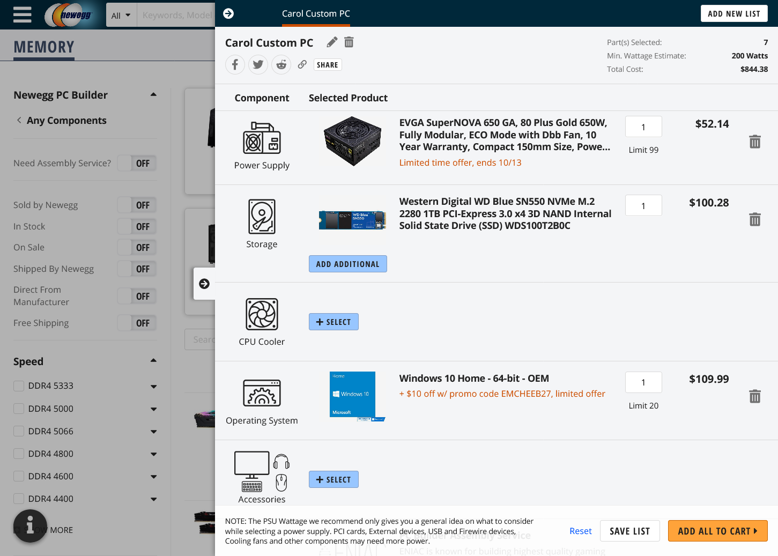Share the list on Facebook

235,65
